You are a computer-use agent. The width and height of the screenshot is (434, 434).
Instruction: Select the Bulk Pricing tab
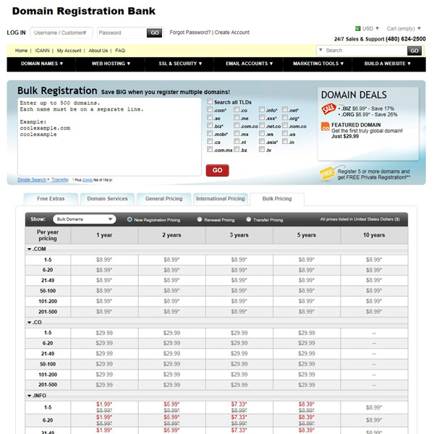[x=277, y=199]
